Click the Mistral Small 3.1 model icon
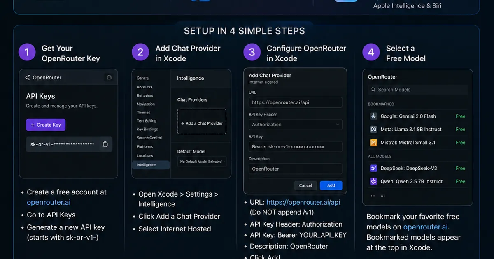The width and height of the screenshot is (494, 259). click(x=373, y=143)
